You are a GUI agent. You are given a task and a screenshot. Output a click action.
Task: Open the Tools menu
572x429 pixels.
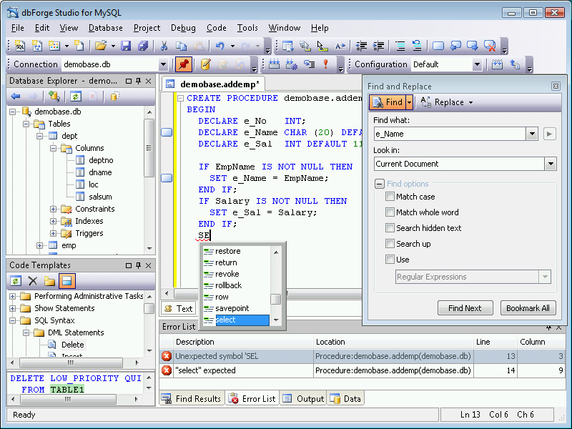click(x=247, y=28)
